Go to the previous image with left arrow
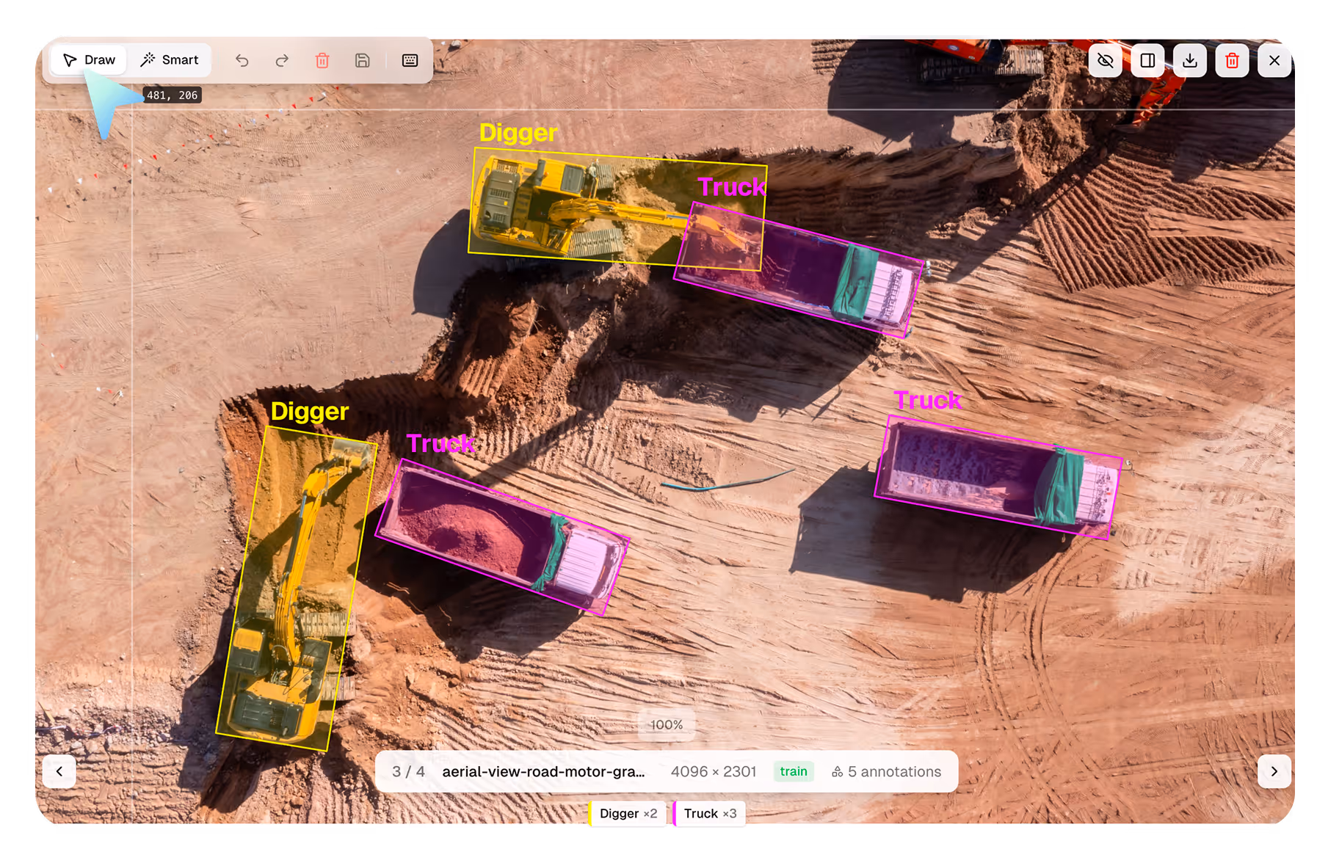This screenshot has width=1317, height=863. pyautogui.click(x=59, y=771)
